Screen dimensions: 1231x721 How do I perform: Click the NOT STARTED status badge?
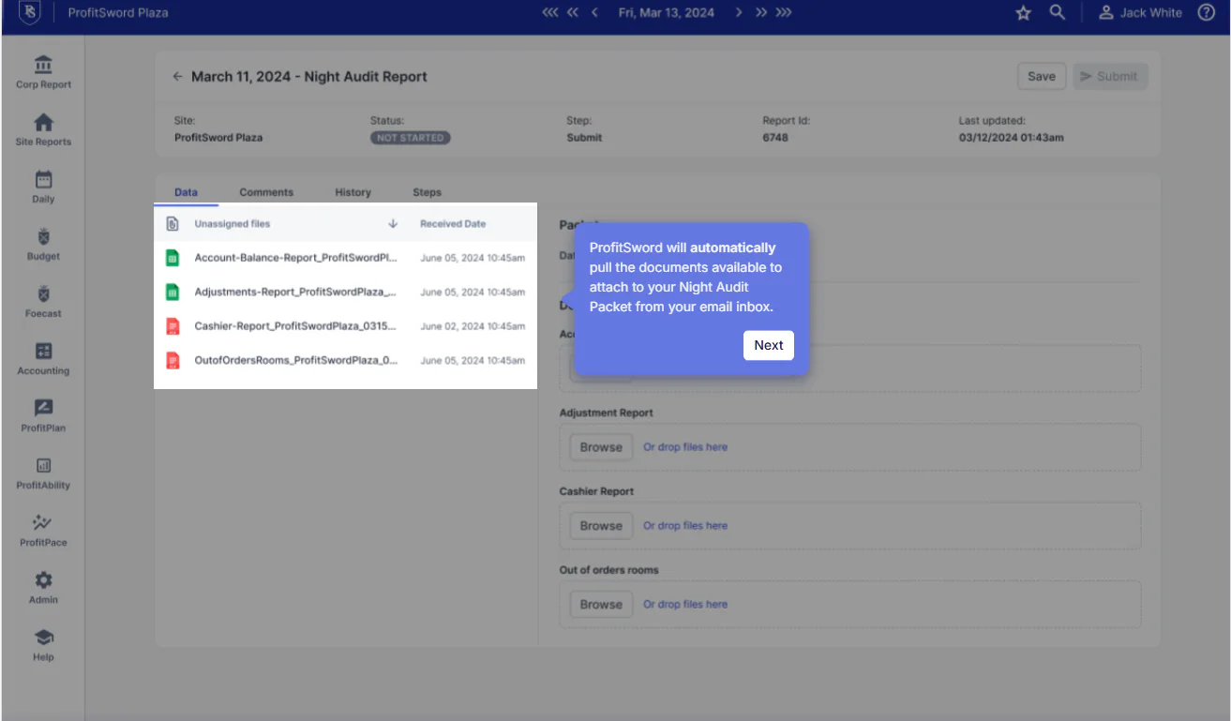coord(410,138)
